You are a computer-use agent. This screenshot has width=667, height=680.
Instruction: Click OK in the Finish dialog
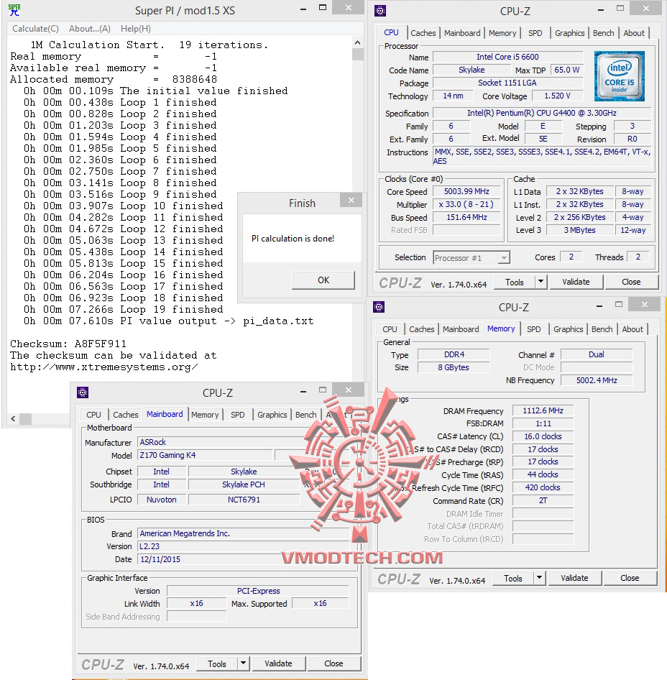click(x=323, y=280)
